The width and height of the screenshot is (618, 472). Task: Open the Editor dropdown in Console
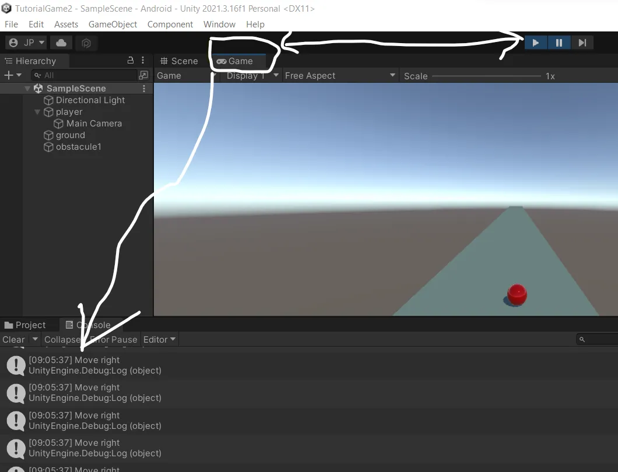[x=159, y=340]
